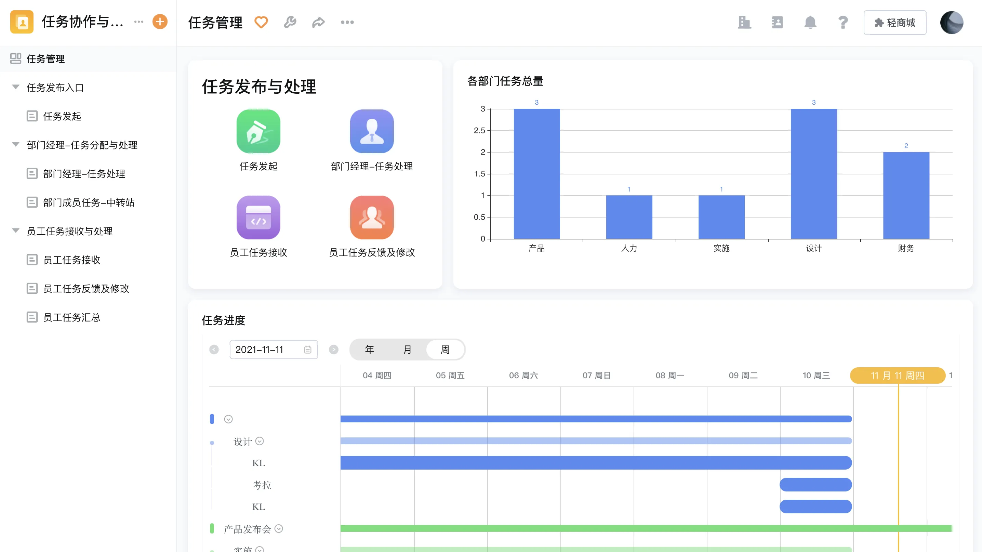This screenshot has height=552, width=982.
Task: Open the notification bell
Action: (x=810, y=22)
